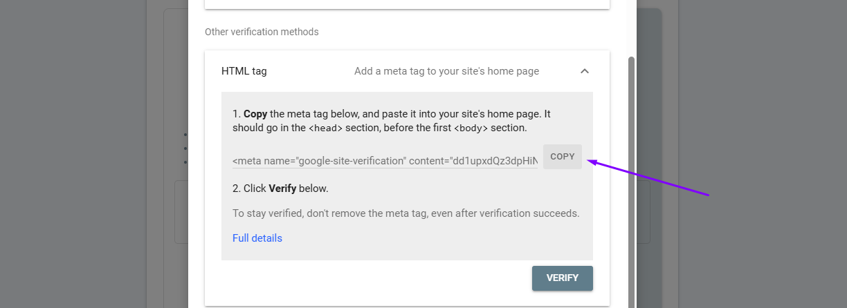Click the bold 'Copy' word in step 1
This screenshot has height=308, width=847.
pyautogui.click(x=255, y=114)
